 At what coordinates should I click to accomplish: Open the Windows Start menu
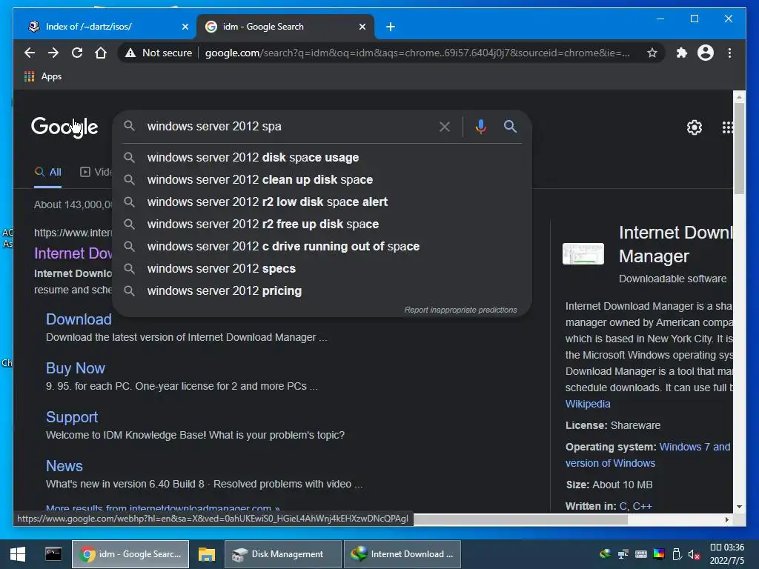[18, 554]
